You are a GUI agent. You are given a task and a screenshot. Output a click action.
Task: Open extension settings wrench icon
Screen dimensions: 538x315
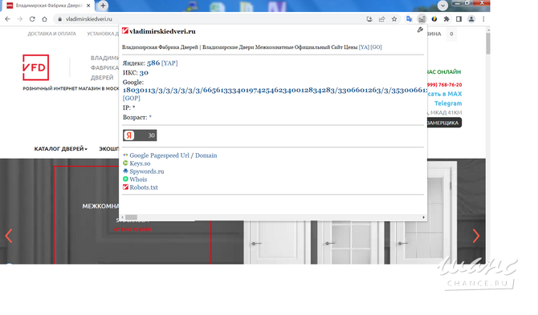pyautogui.click(x=420, y=30)
